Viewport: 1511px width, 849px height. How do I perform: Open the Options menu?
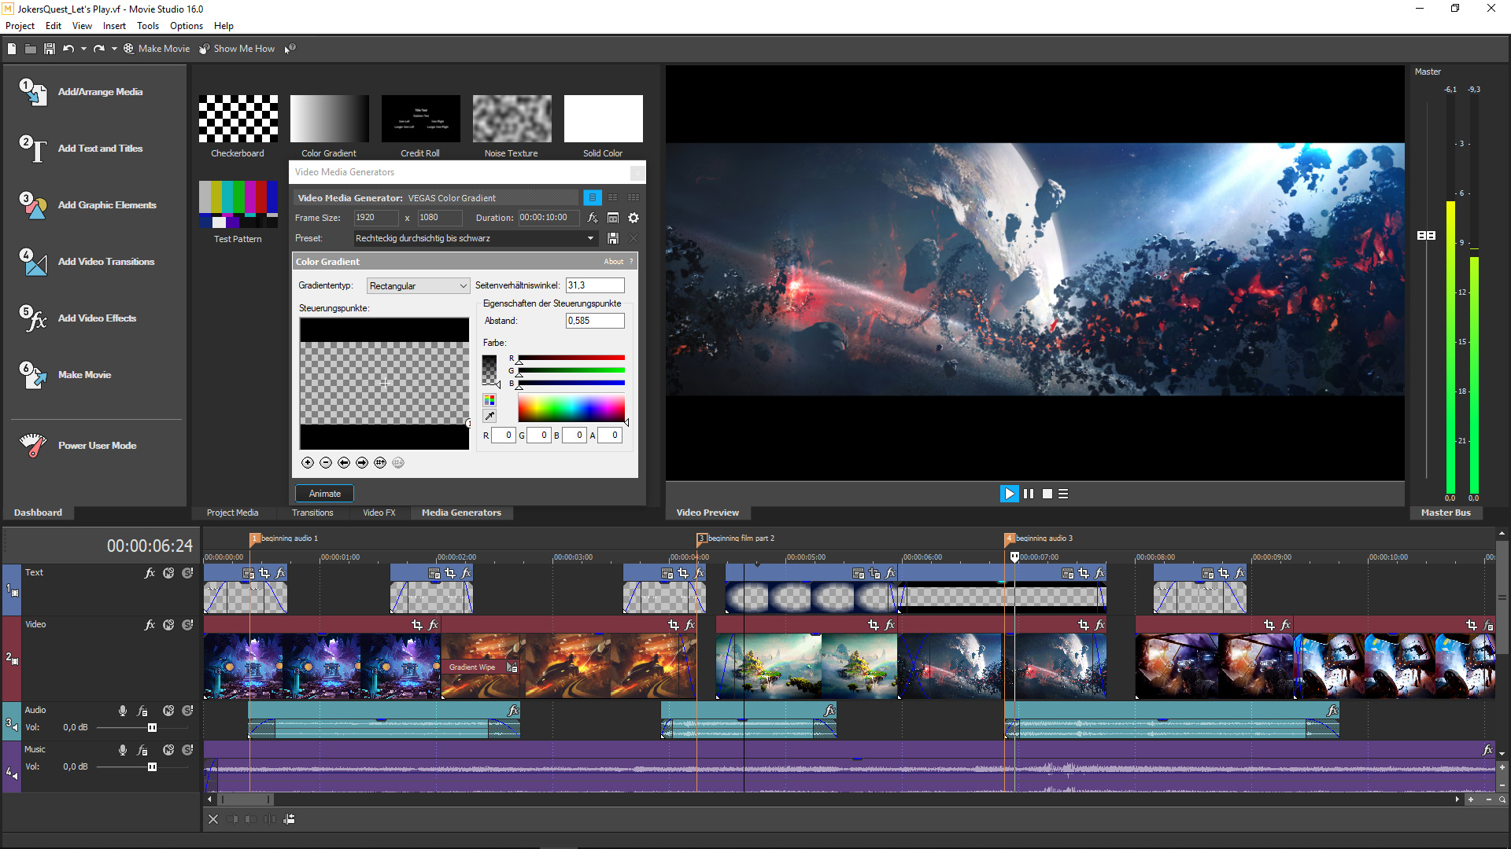point(186,25)
